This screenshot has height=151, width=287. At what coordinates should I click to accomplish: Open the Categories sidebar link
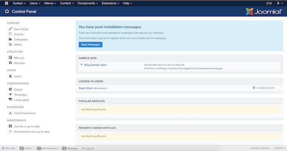pos(21,40)
